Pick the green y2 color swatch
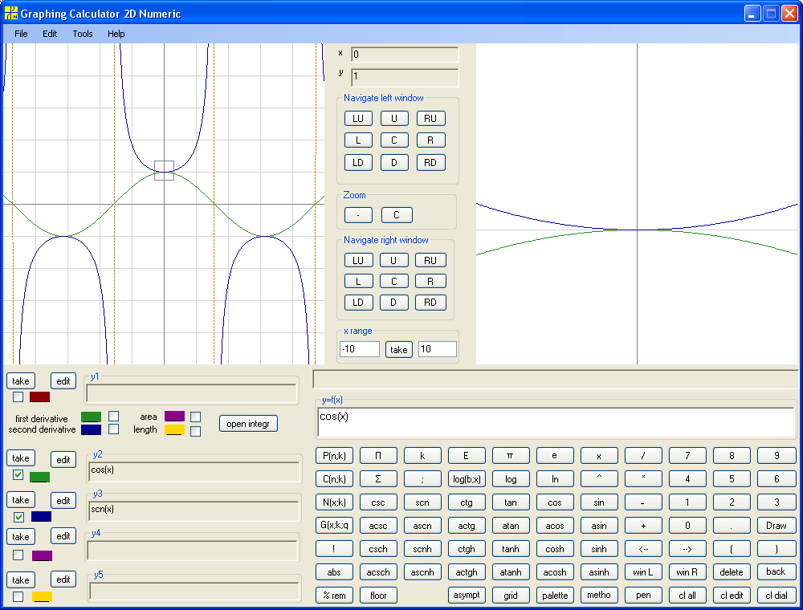803x610 pixels. pos(39,477)
